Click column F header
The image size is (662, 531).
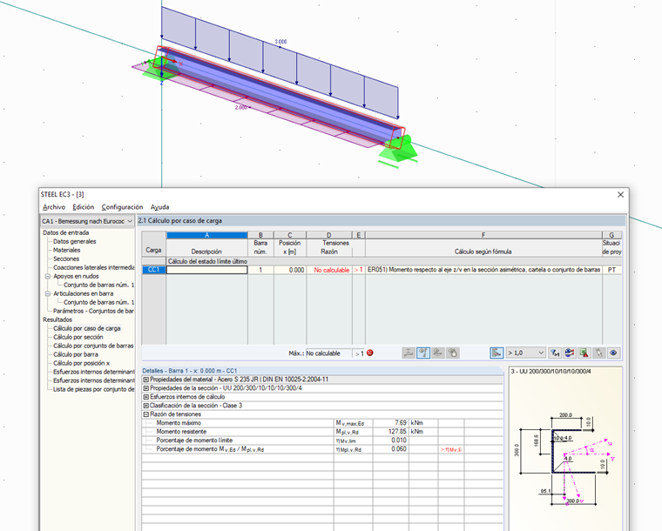coord(483,235)
